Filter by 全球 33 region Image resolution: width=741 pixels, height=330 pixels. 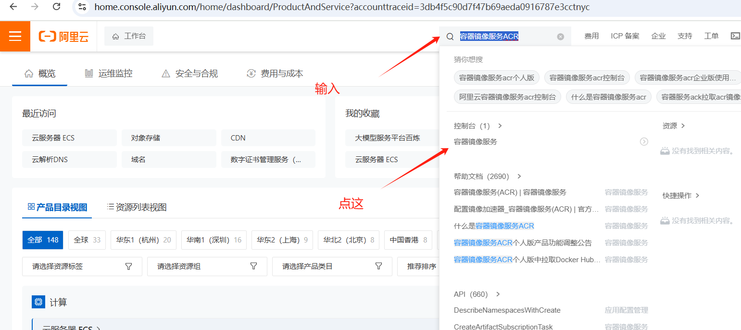click(87, 240)
